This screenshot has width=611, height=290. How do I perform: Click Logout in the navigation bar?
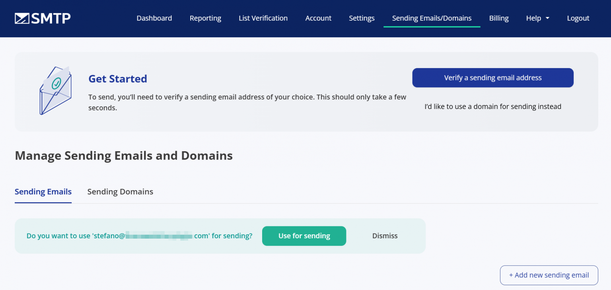[x=578, y=18]
